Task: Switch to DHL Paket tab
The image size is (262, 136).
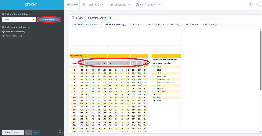Action: [136, 25]
